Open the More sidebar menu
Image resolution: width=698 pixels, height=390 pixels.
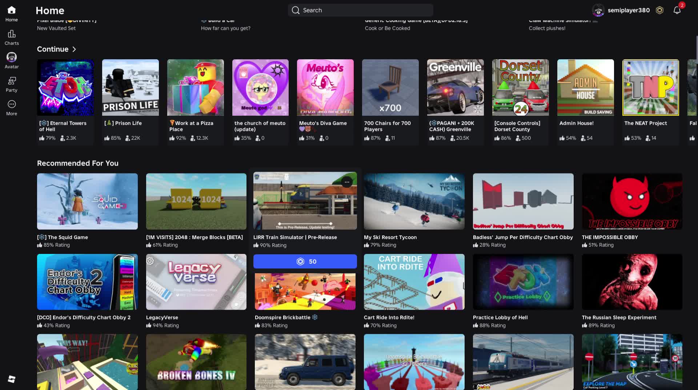pos(12,104)
